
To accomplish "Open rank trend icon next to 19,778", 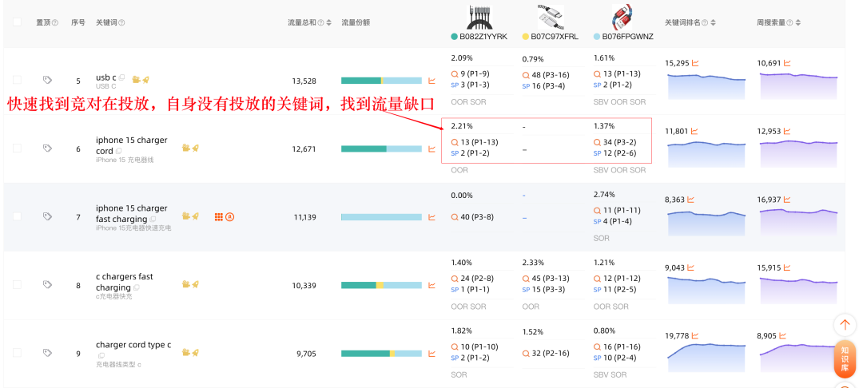I will (695, 336).
